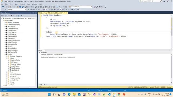Select the EmployeeDB database

click(x=12, y=34)
